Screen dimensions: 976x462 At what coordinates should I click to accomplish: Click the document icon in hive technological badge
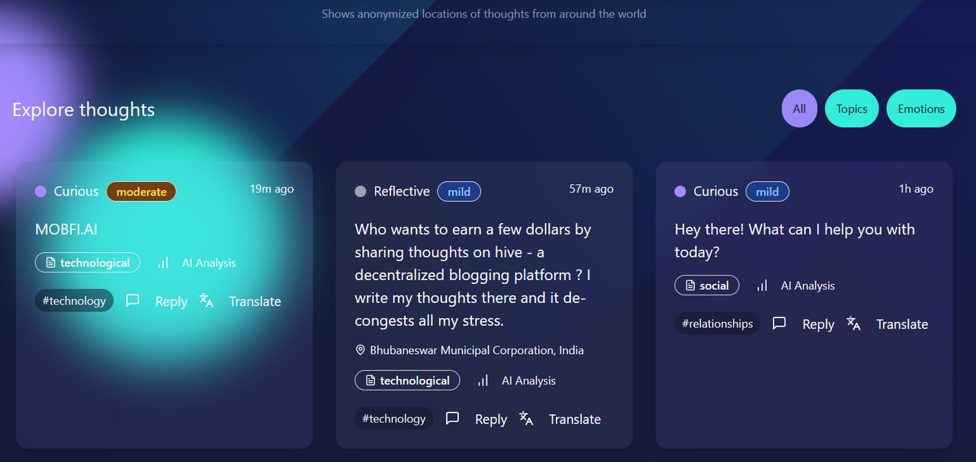(371, 381)
